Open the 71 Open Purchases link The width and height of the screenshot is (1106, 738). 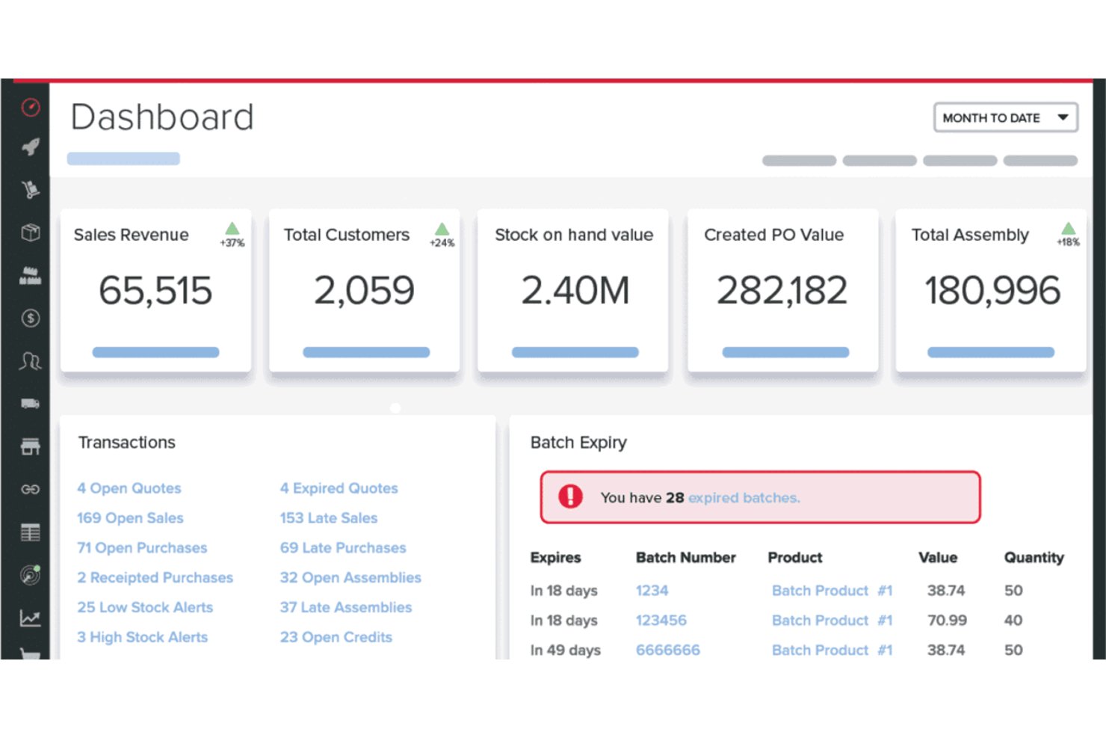[x=142, y=548]
